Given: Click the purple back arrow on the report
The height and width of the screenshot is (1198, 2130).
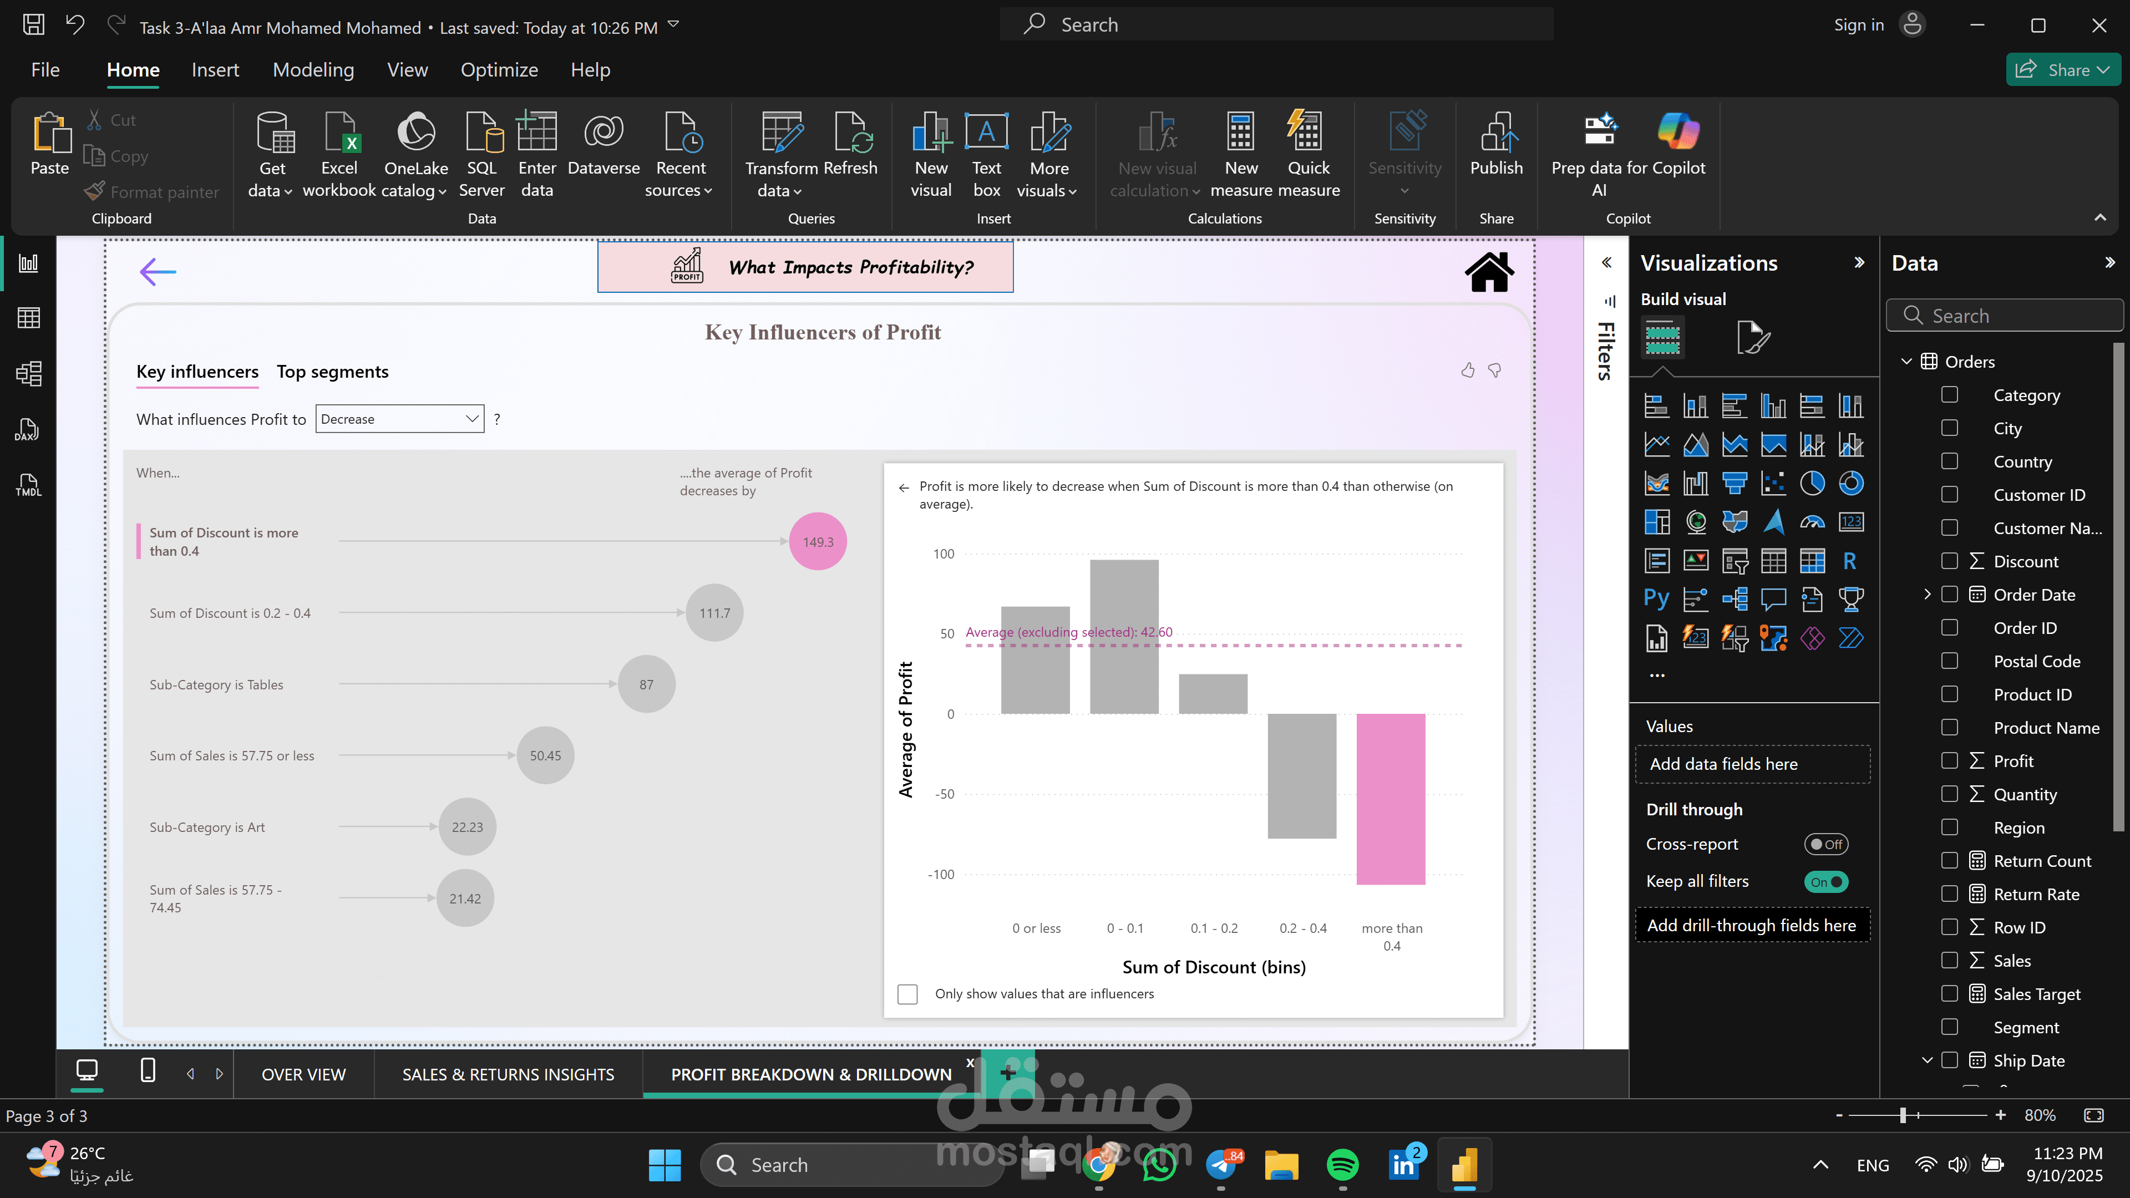Looking at the screenshot, I should click(158, 272).
